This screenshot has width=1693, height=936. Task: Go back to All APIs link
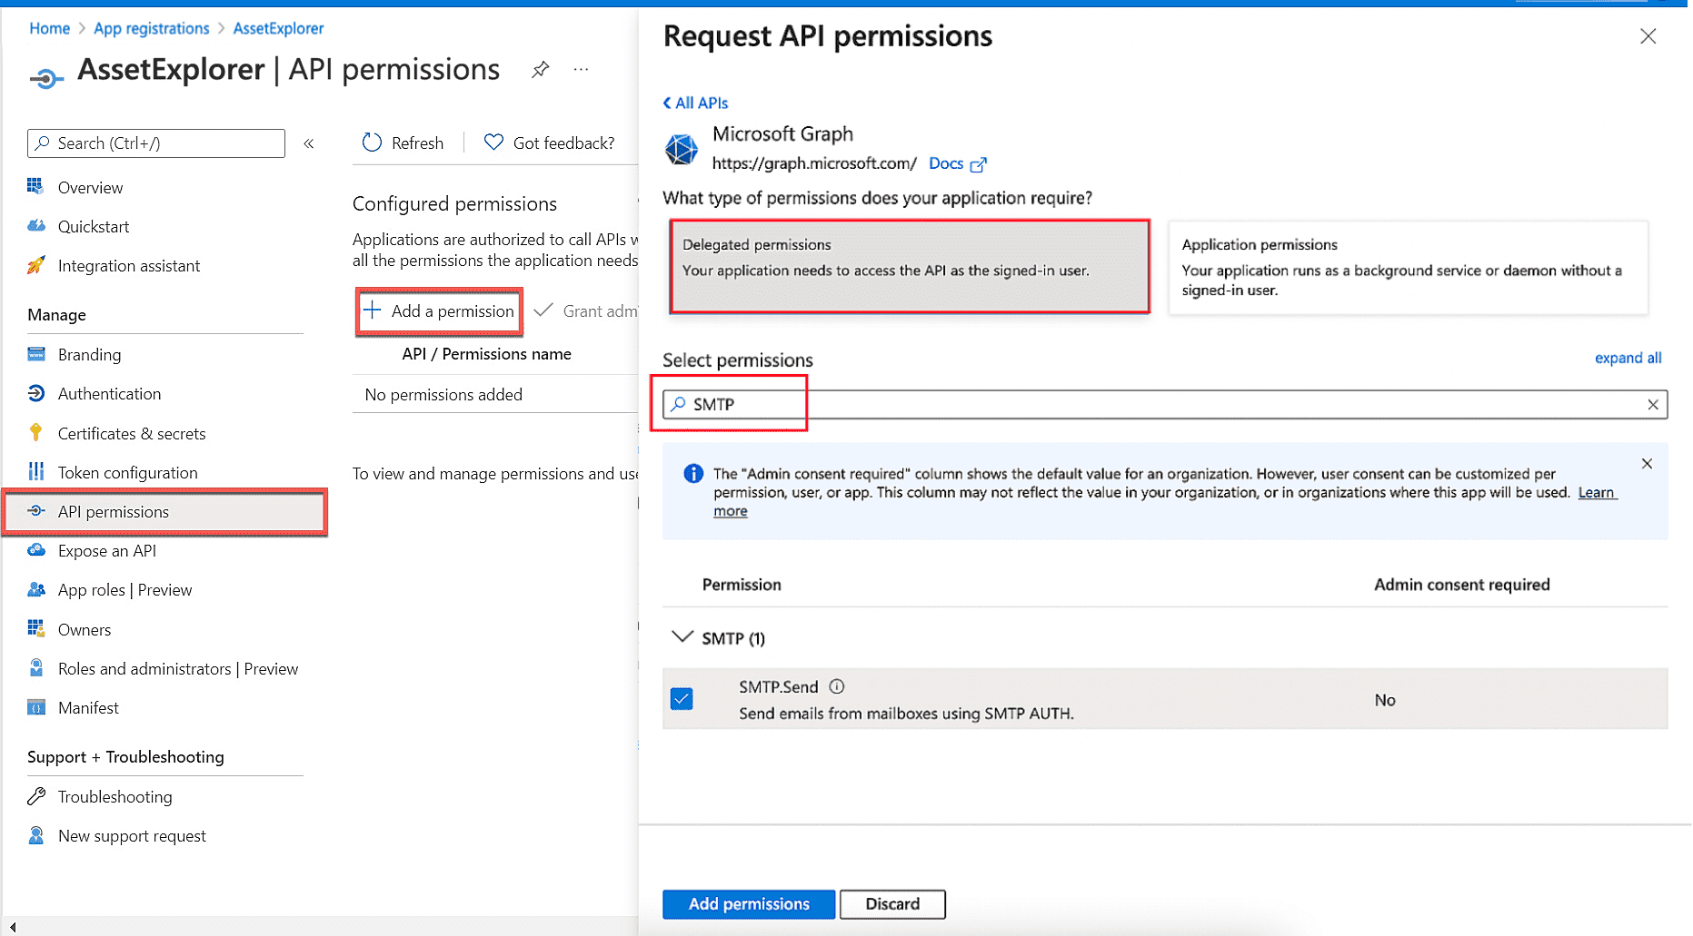point(695,103)
